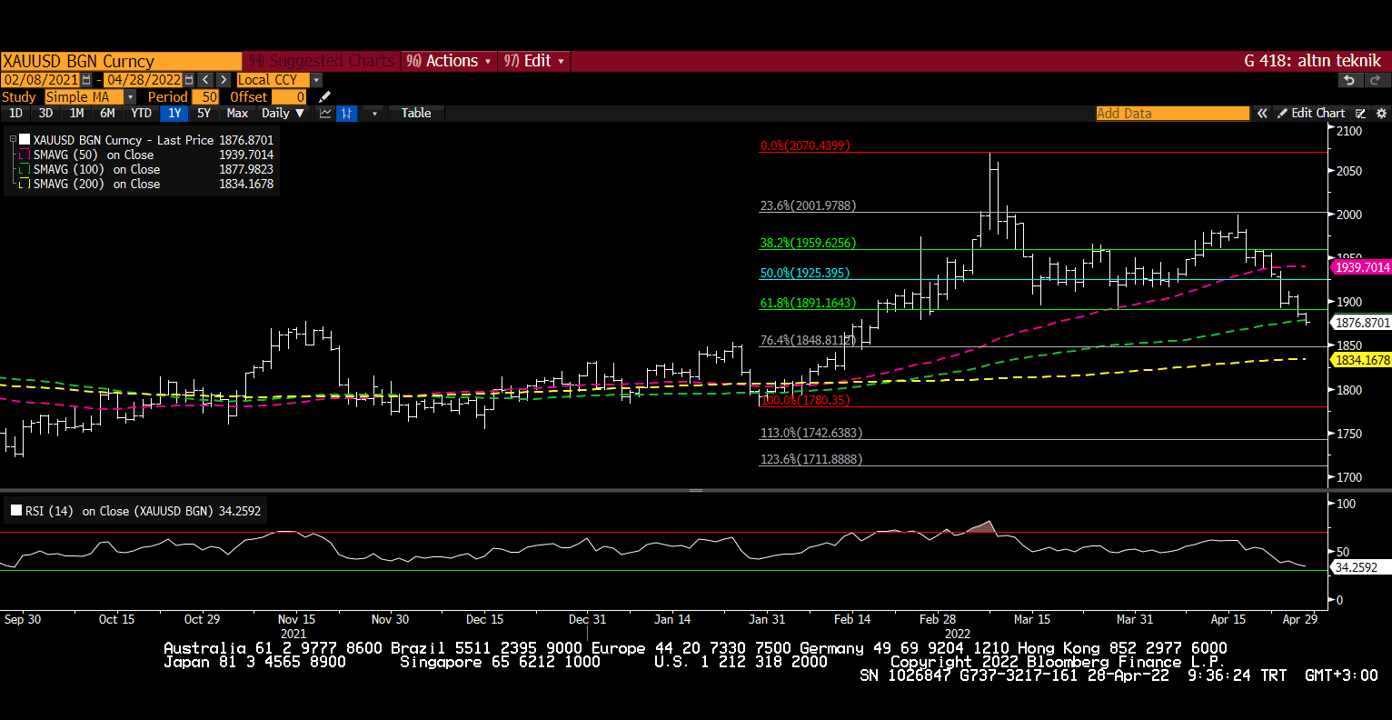Click the panel divider handle above RSI
1392x720 pixels.
(x=696, y=490)
